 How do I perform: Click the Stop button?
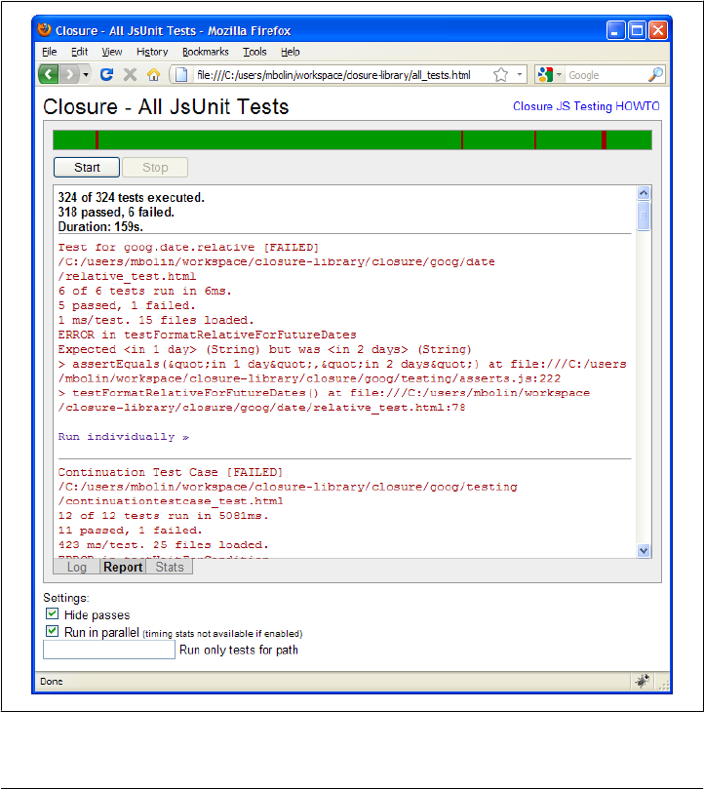155,167
